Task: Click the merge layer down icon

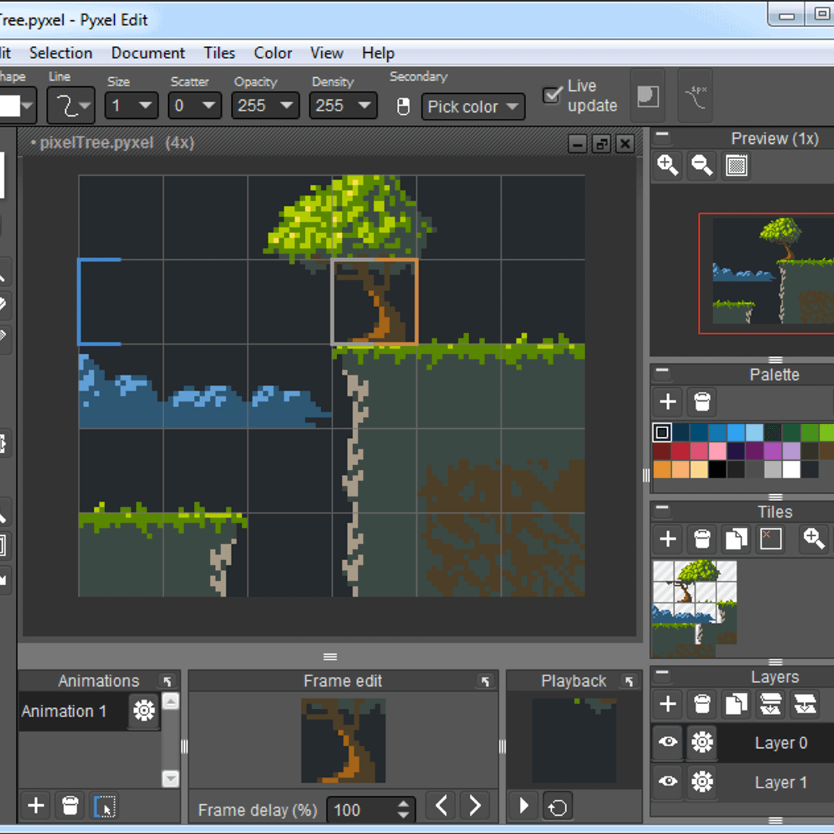Action: click(771, 704)
